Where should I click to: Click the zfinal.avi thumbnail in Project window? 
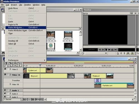(x=68, y=46)
